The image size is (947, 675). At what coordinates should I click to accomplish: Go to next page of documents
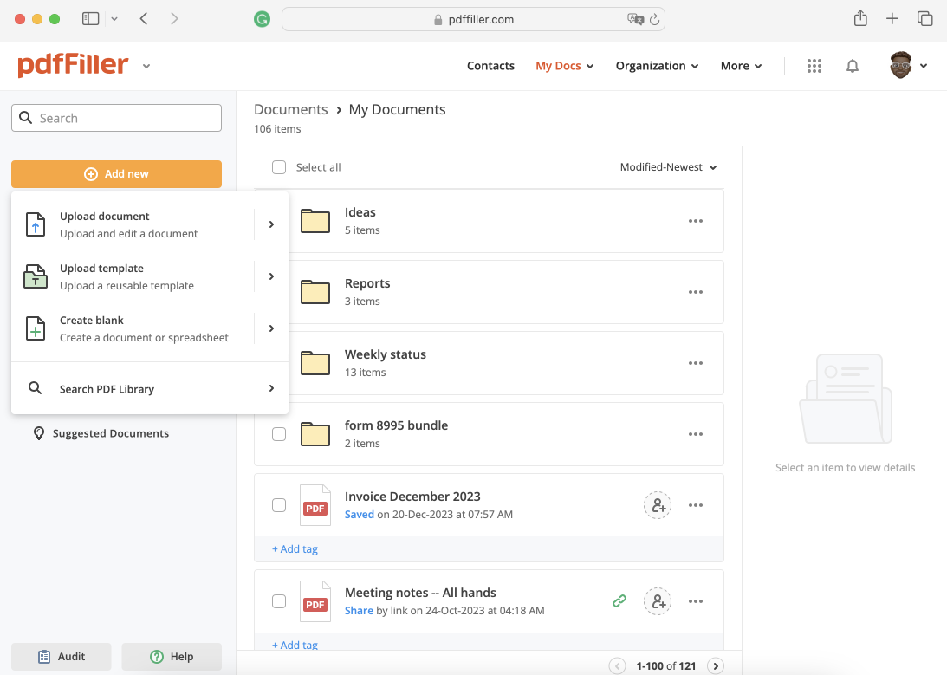716,665
